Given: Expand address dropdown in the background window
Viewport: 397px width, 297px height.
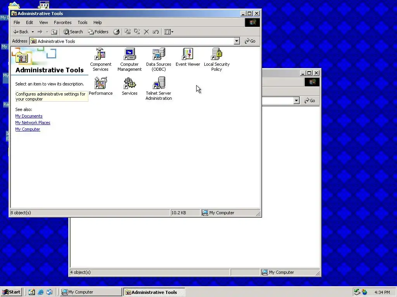Looking at the screenshot, I should (296, 101).
